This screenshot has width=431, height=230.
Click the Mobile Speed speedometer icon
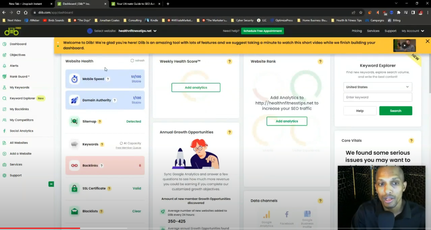pos(74,78)
